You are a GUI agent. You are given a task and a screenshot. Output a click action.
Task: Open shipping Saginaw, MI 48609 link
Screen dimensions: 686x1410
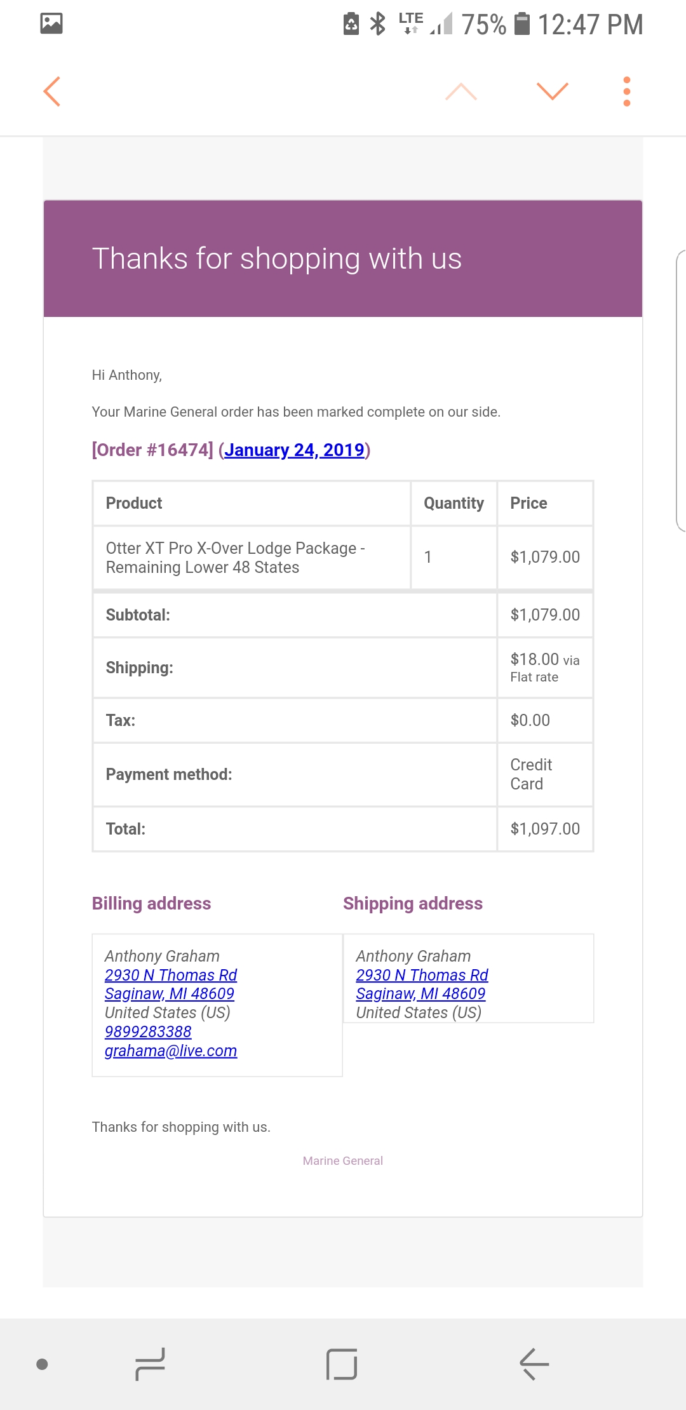point(420,994)
